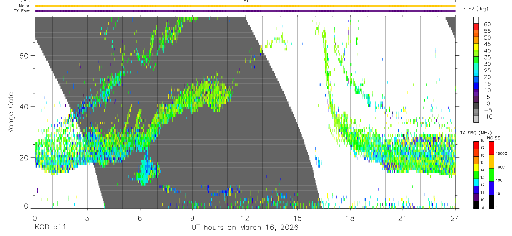Image resolution: width=512 pixels, height=236 pixels.
Task: Click the '50' value on the ELEV colorbar
Action: pyautogui.click(x=487, y=37)
